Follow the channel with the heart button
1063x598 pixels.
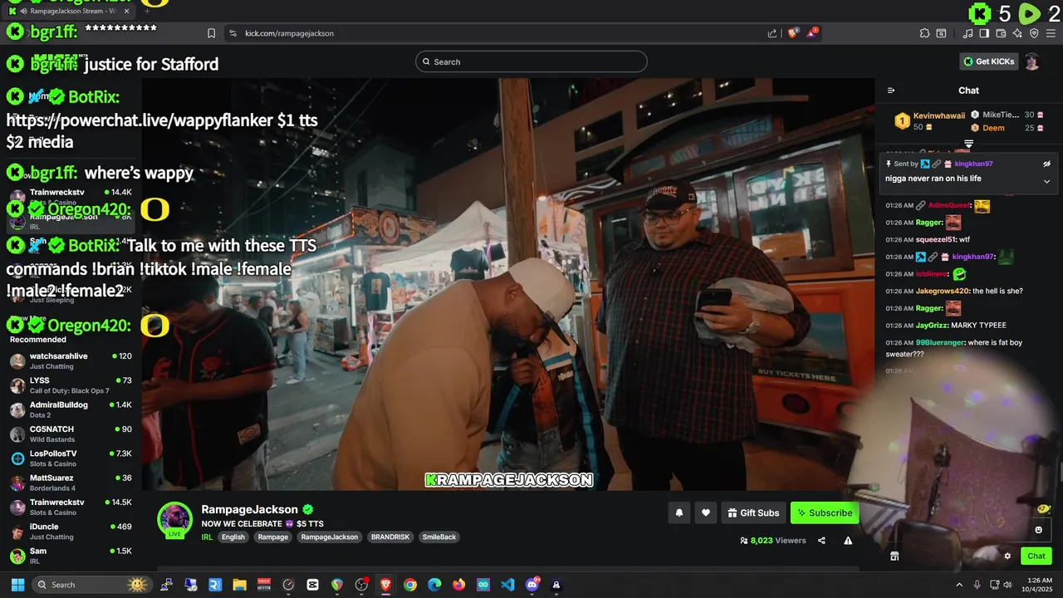tap(705, 513)
